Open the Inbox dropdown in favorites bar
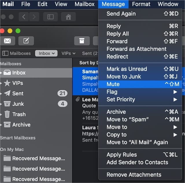This screenshot has height=183, width=185. tap(47, 53)
